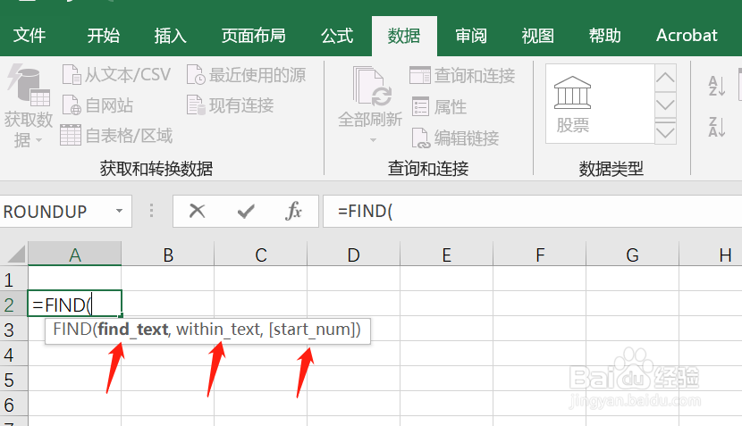Switch to the 公式 (Formulas) tab

(337, 36)
